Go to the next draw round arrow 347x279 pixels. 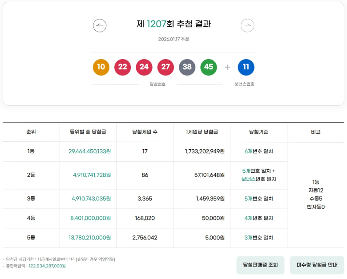click(x=247, y=26)
